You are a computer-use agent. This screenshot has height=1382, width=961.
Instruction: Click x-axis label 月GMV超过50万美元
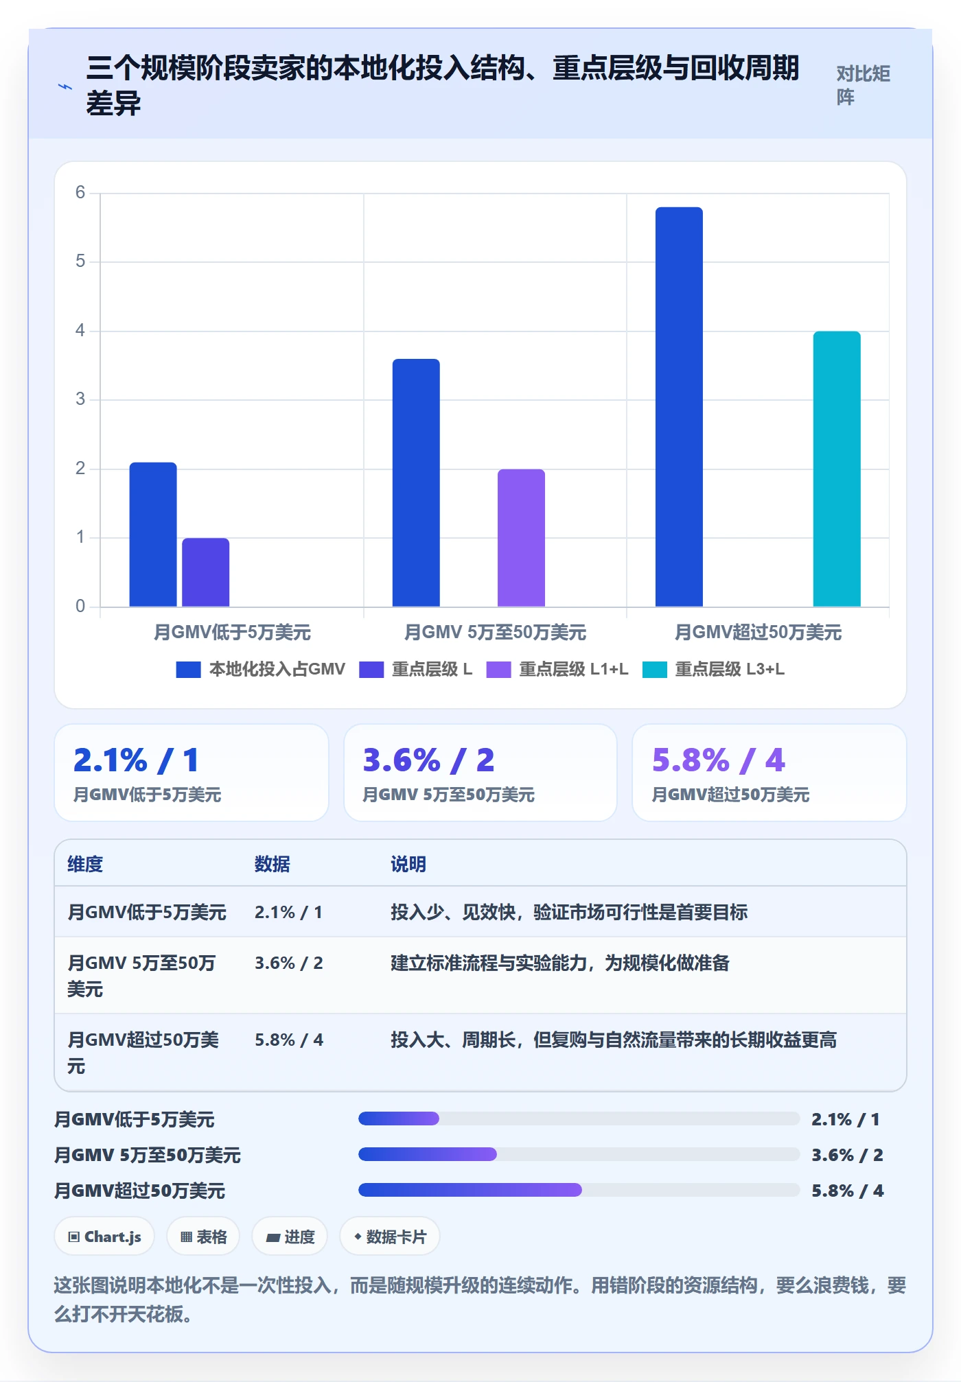point(758,632)
